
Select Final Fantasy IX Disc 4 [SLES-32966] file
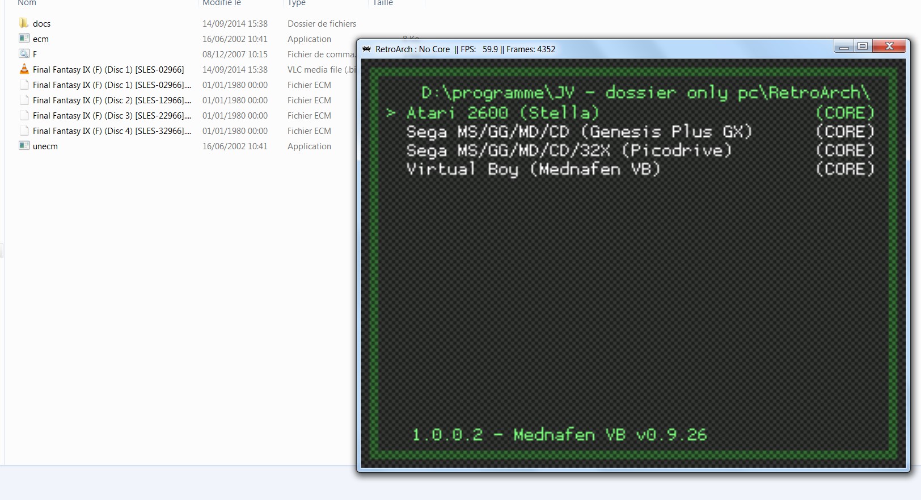coord(112,131)
